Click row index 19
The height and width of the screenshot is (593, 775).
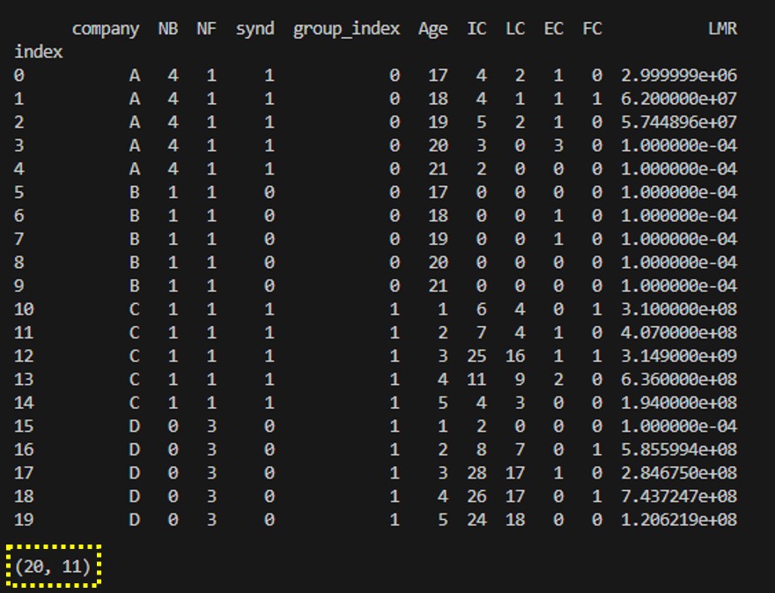click(24, 520)
